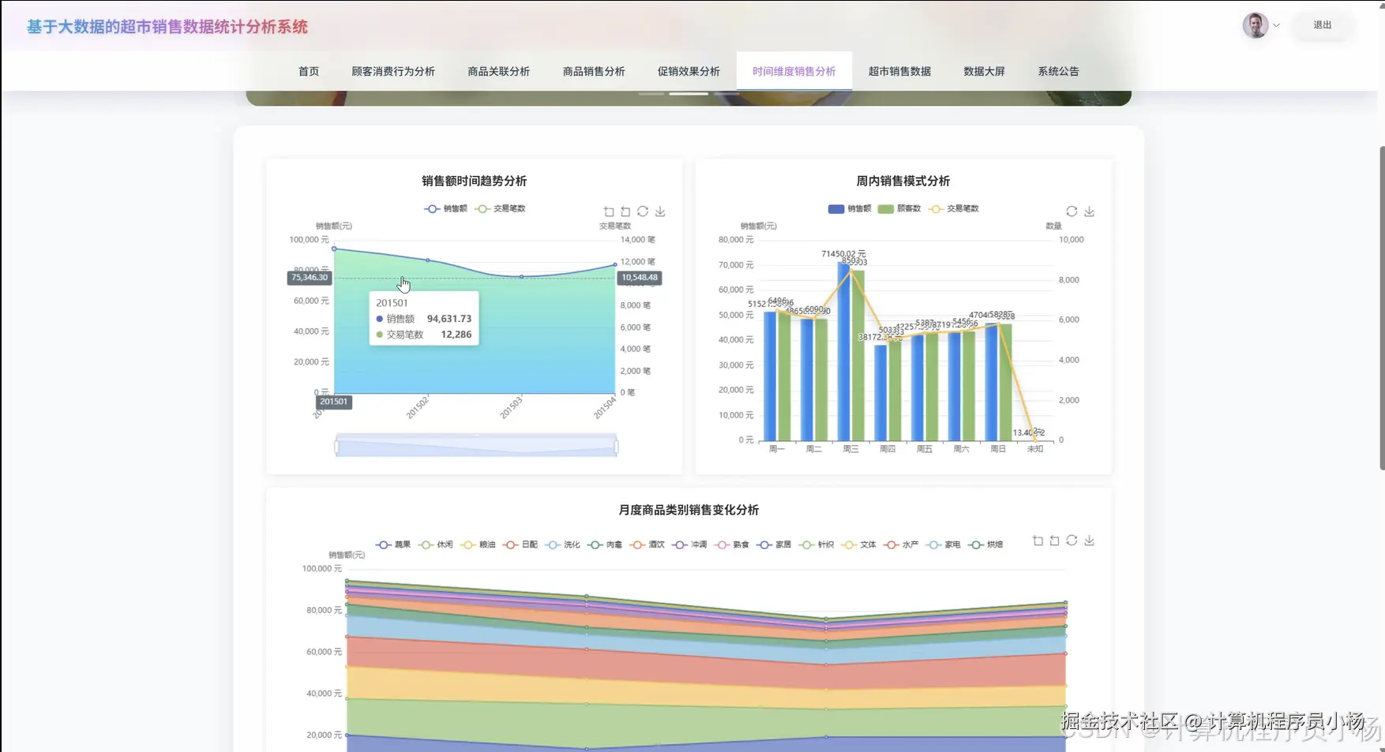The image size is (1385, 752).
Task: Click 未知 x-axis label
Action: 1035,448
